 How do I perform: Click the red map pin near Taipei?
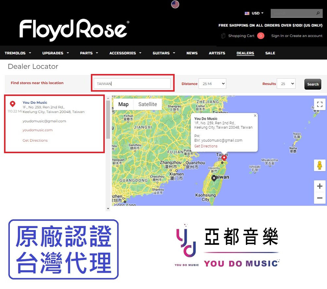tap(224, 158)
